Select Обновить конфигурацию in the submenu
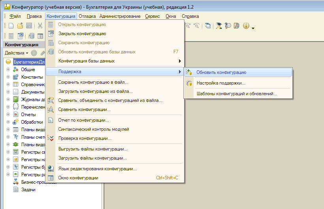The height and width of the screenshot is (209, 324). click(221, 72)
